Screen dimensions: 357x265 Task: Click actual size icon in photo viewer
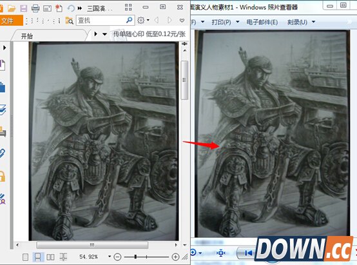coord(220,253)
